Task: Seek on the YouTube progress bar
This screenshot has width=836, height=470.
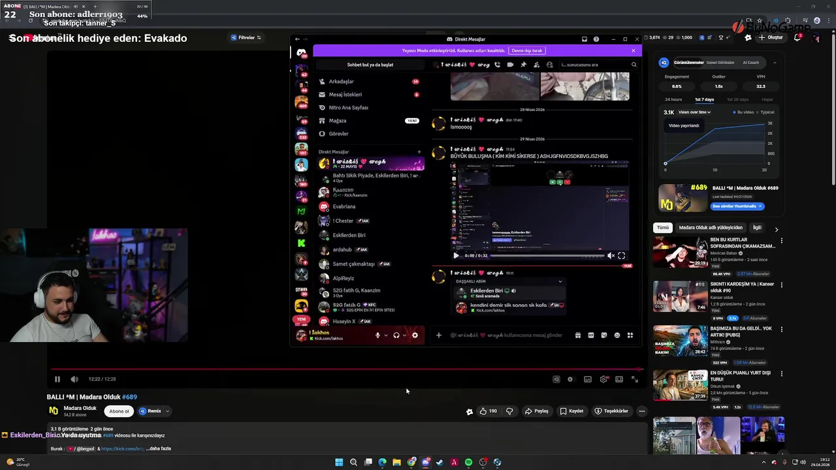Action: click(347, 369)
